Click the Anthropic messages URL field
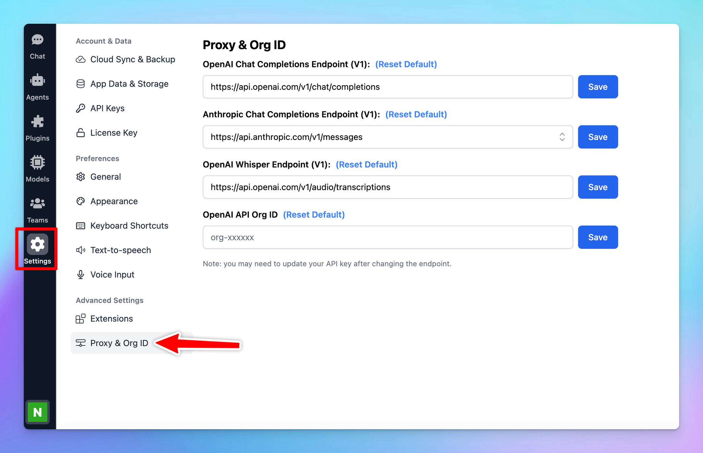Screen dimensions: 703x453 tap(388, 137)
